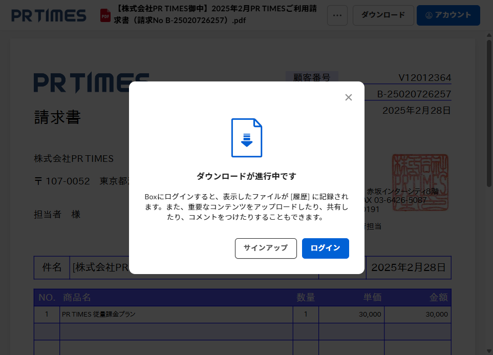Click the postal code 〒107-0052 text
This screenshot has width=493, height=355.
pos(62,181)
